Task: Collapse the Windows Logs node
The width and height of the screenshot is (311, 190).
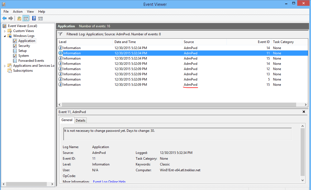Action: click(5, 36)
